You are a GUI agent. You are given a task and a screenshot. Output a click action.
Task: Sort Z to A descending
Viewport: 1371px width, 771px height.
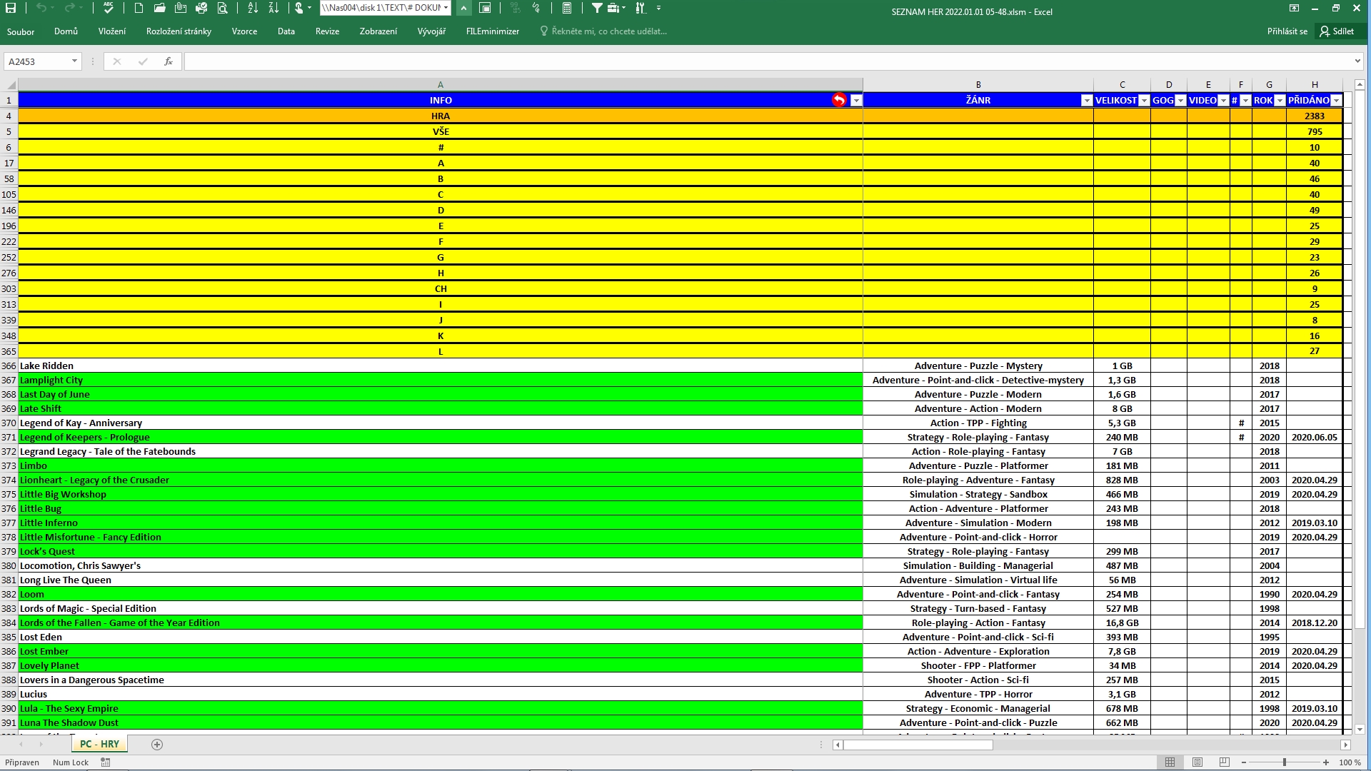pyautogui.click(x=273, y=9)
